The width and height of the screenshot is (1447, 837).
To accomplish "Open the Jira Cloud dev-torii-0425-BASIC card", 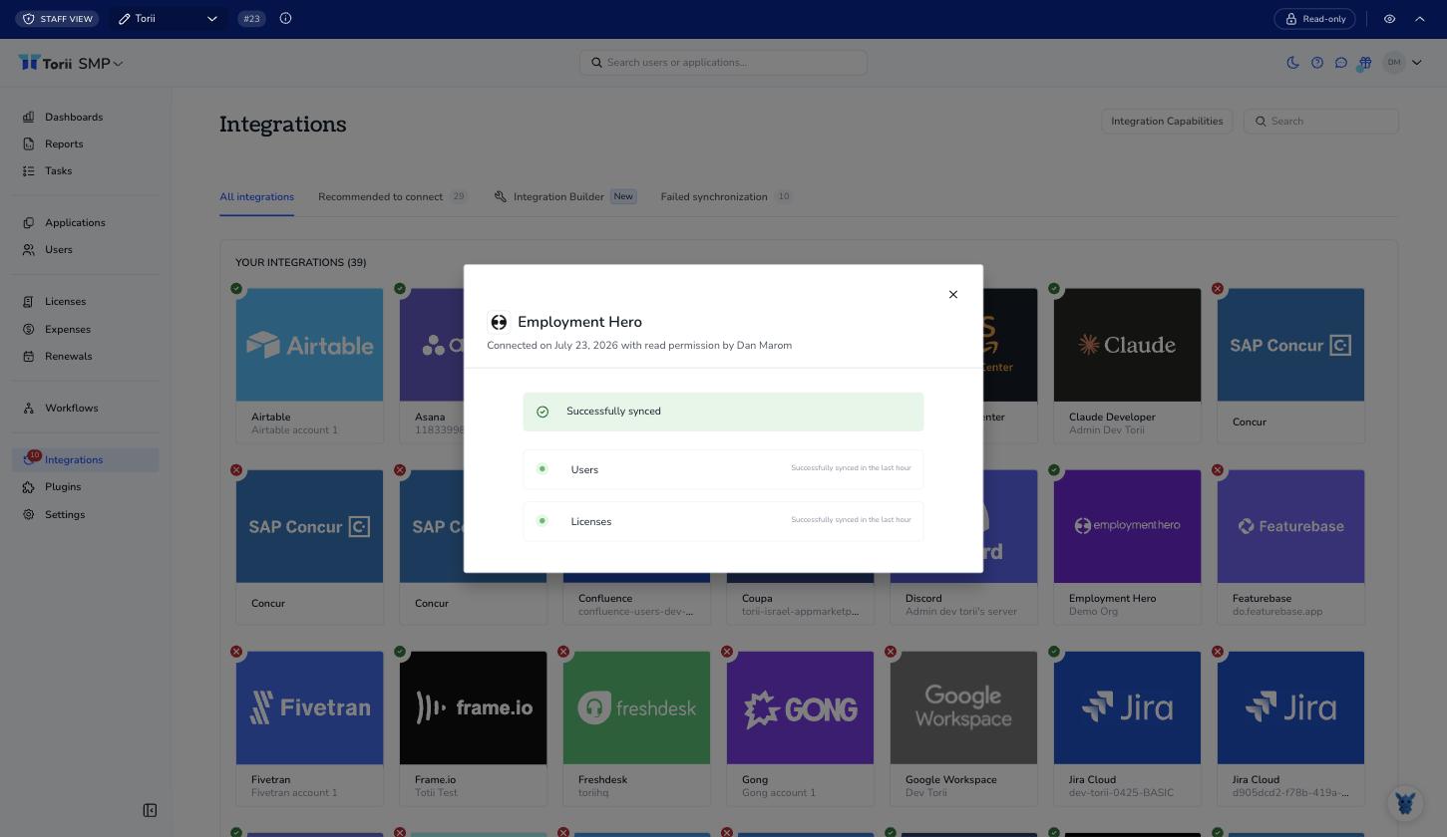I will coord(1127,728).
